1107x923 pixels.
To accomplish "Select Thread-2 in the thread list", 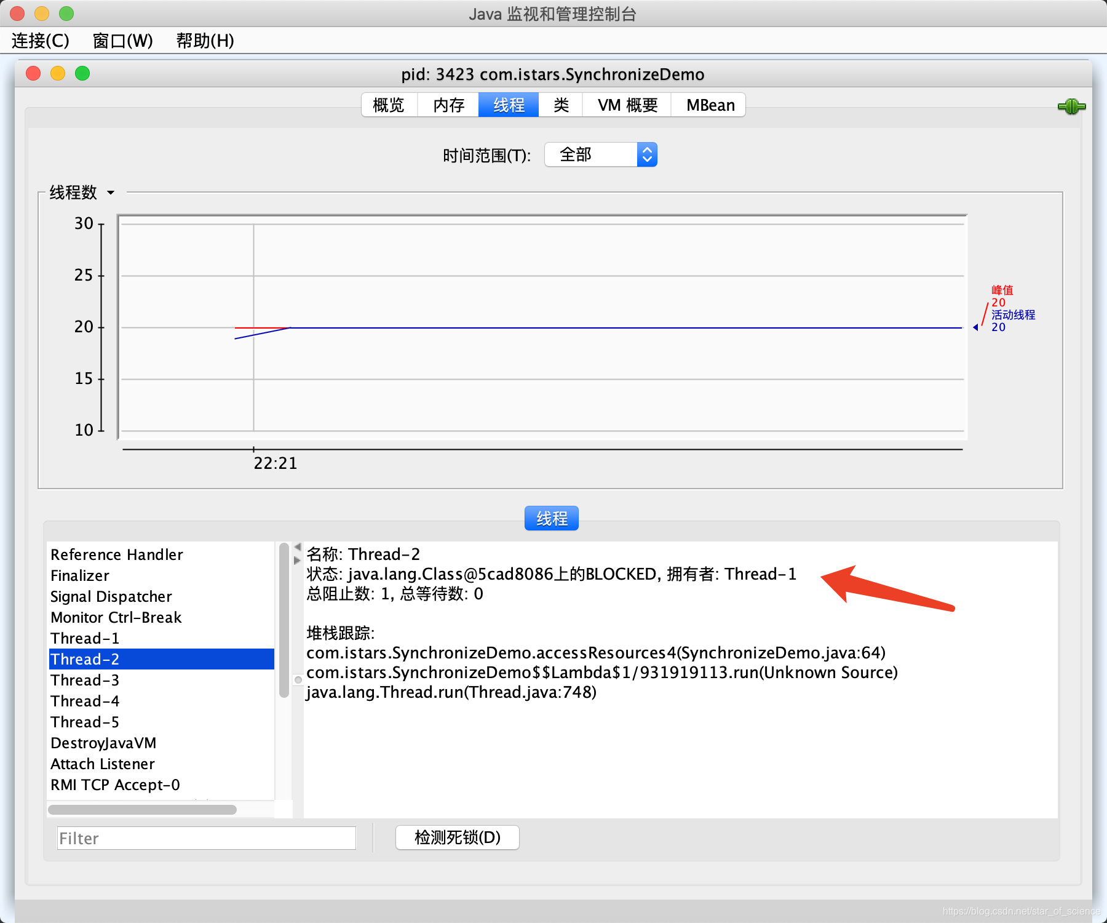I will click(x=161, y=659).
